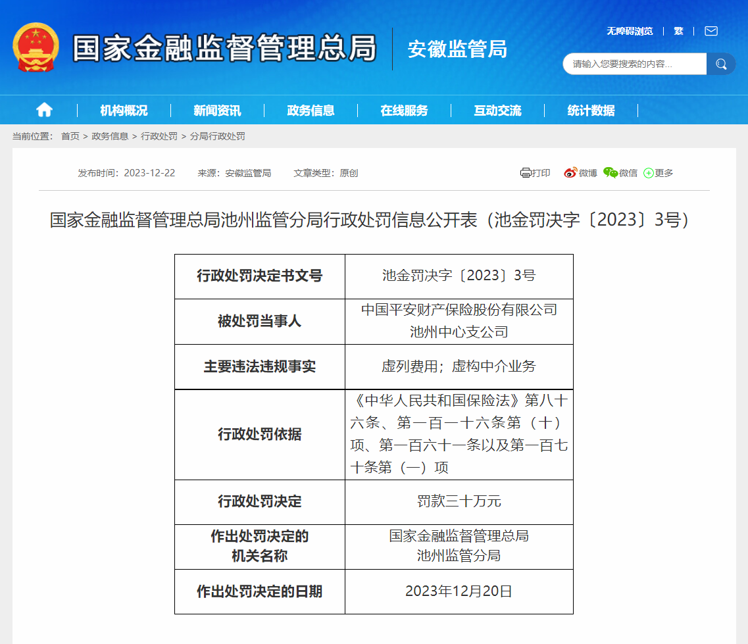This screenshot has height=644, width=748.
Task: Click the cell 2023年12月20日
Action: tap(459, 591)
